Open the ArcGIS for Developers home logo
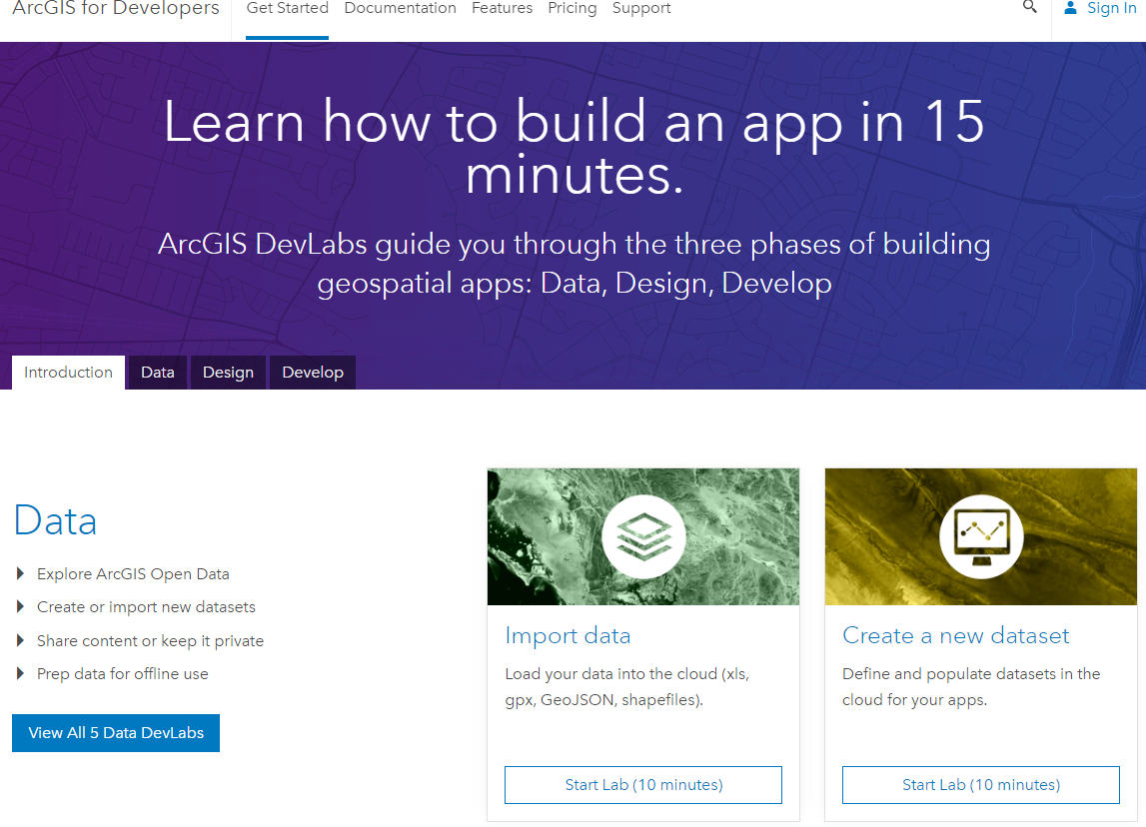Image resolution: width=1146 pixels, height=827 pixels. tap(116, 8)
